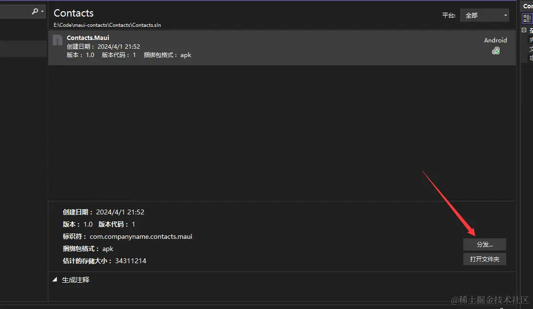Click the Categorized view icon in properties panel

tap(527, 19)
